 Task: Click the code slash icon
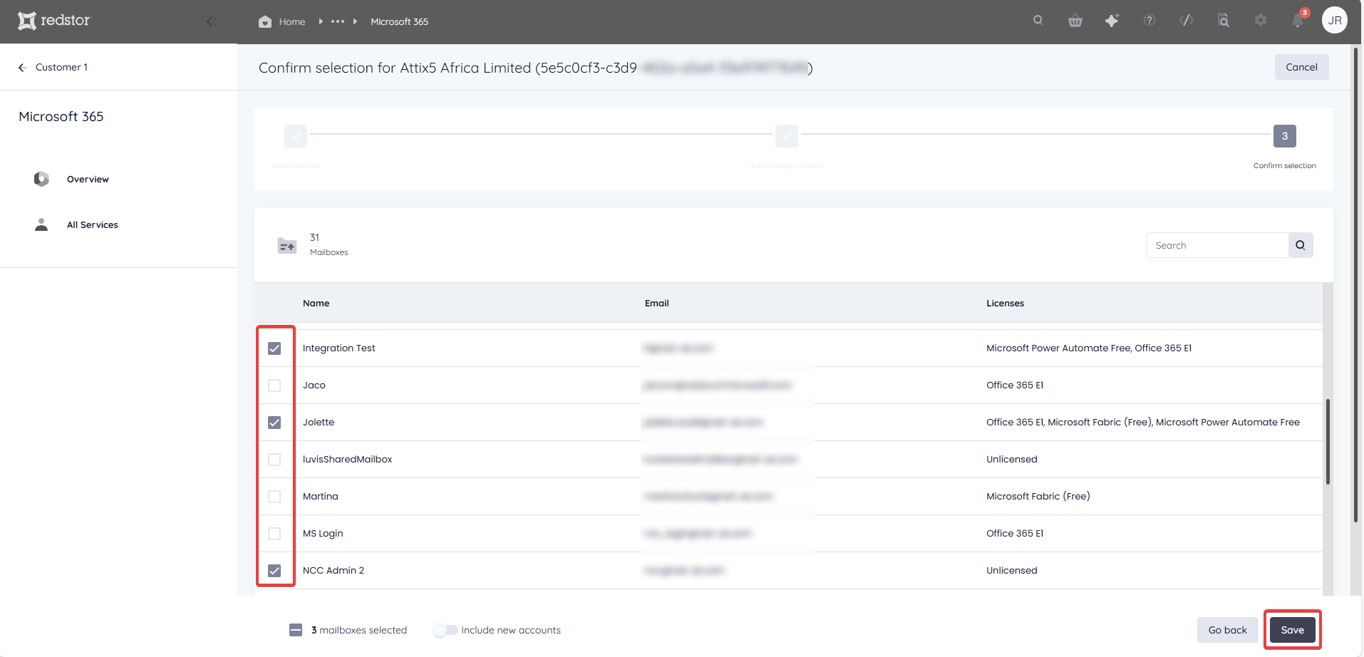pyautogui.click(x=1187, y=21)
